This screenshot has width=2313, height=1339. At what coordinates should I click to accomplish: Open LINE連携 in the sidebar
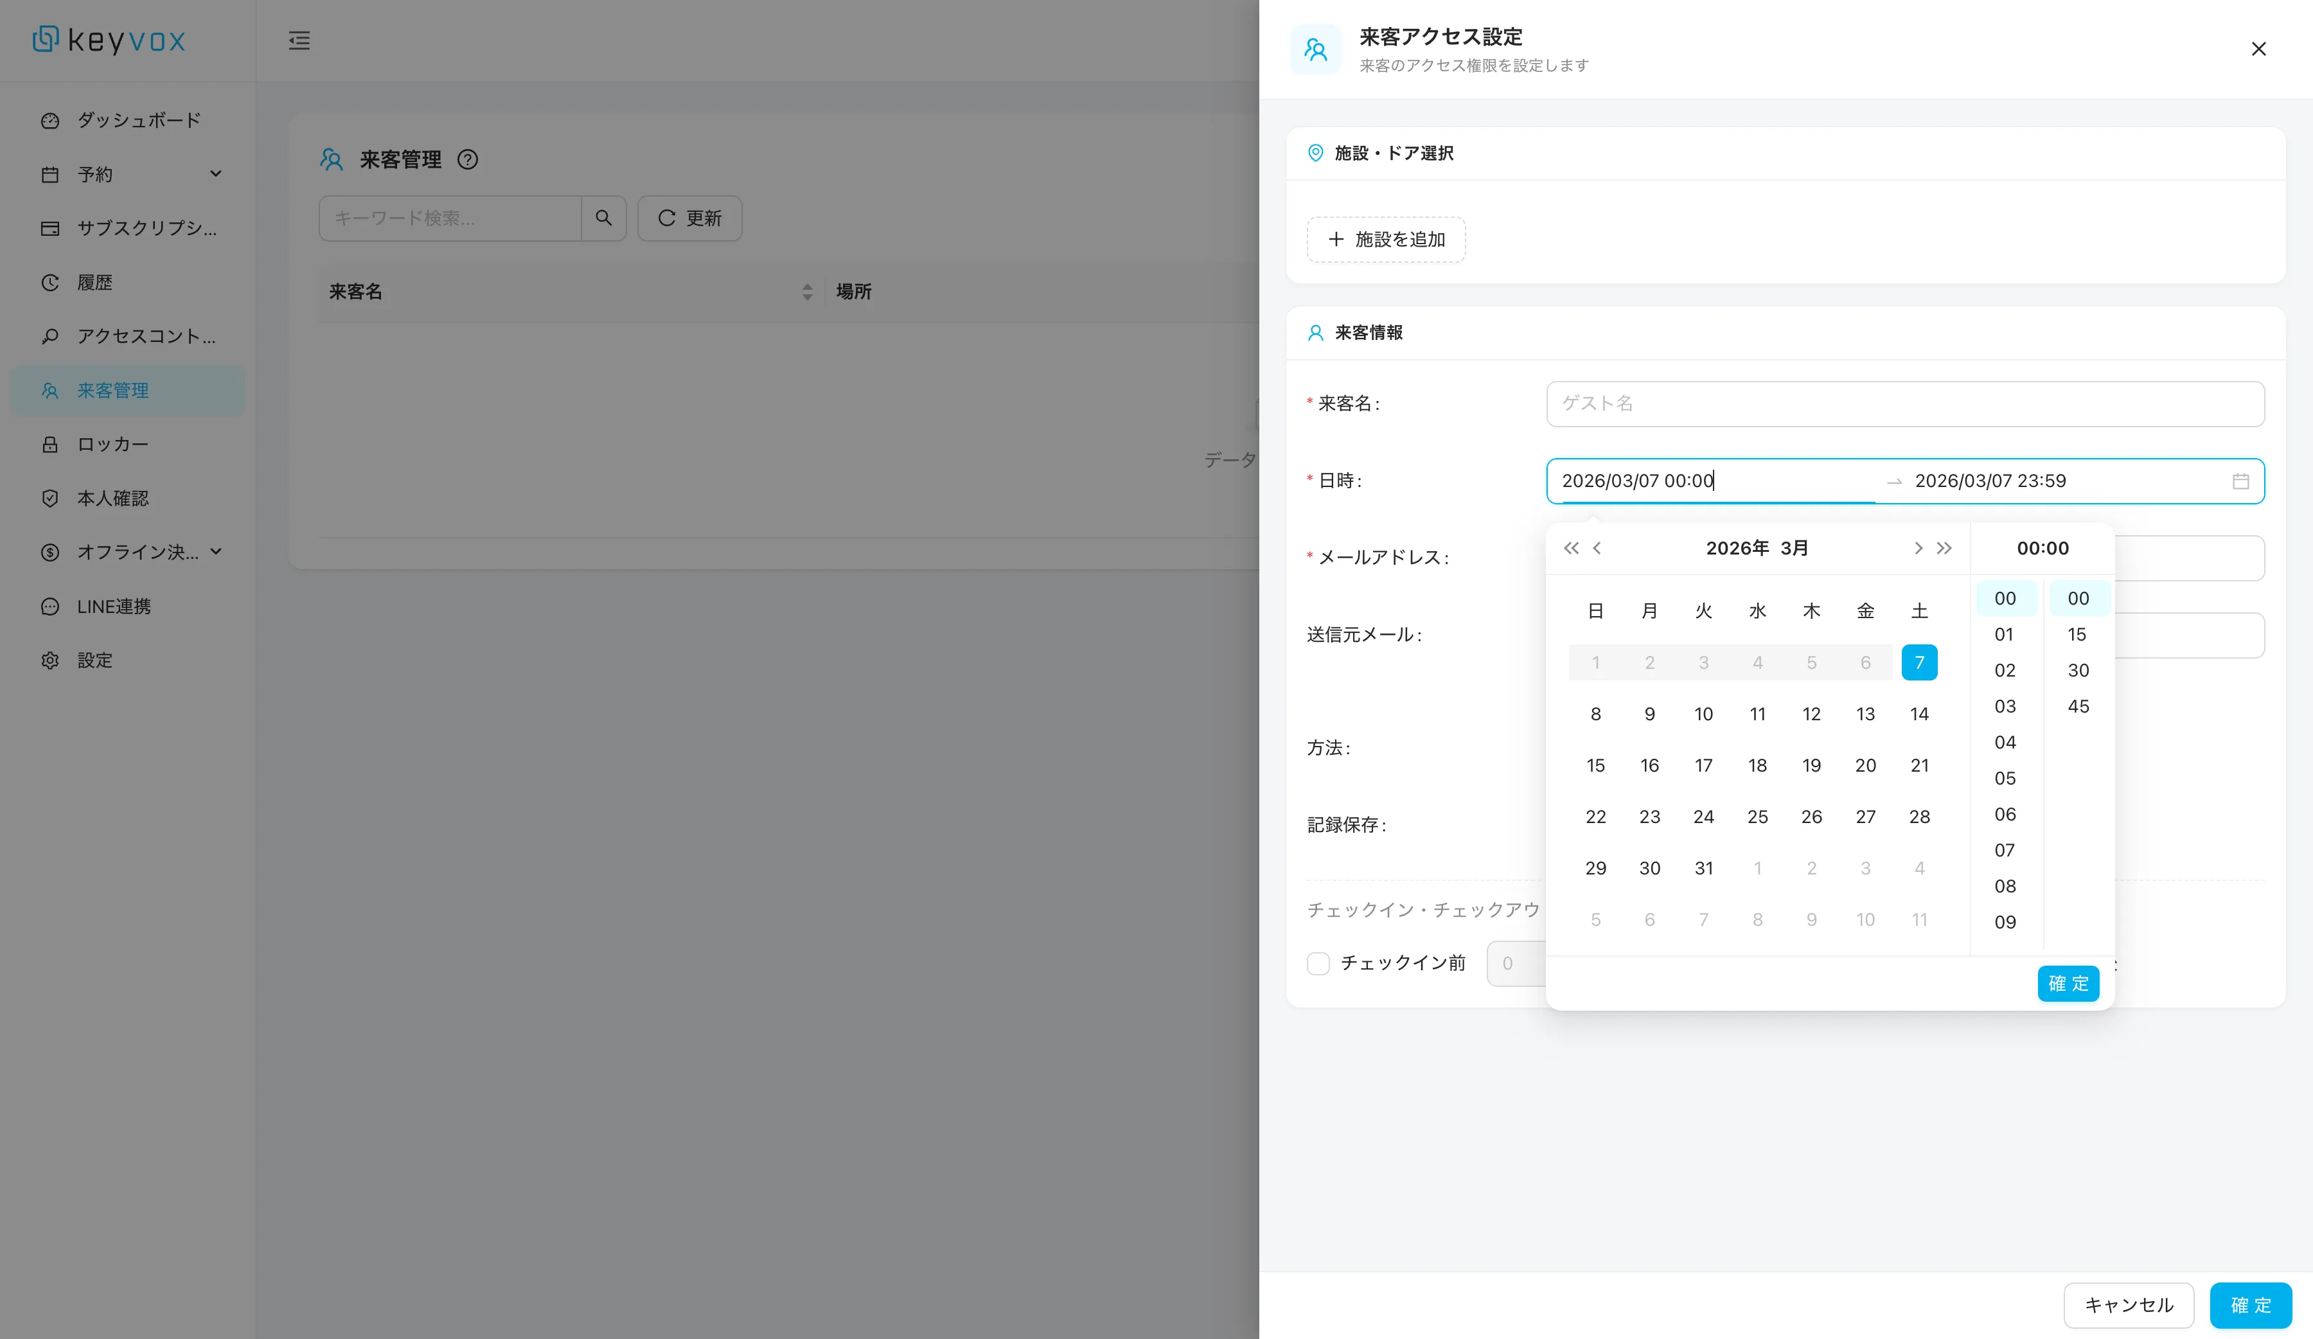point(114,607)
